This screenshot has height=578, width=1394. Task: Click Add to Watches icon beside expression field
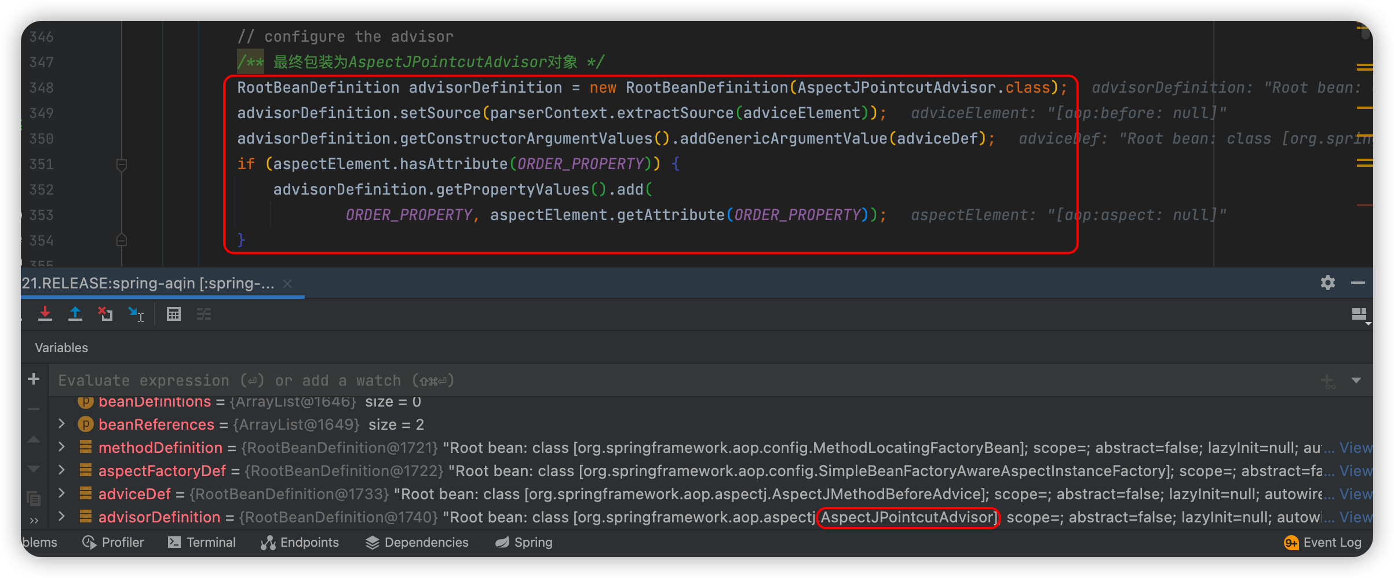point(1328,381)
